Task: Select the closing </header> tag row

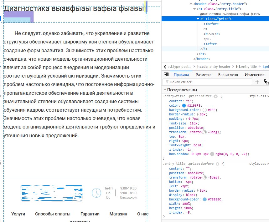Action: pyautogui.click(x=201, y=59)
